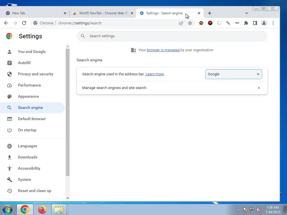This screenshot has height=215, width=287.
Task: Open a new tab with the plus button
Action: (210, 13)
